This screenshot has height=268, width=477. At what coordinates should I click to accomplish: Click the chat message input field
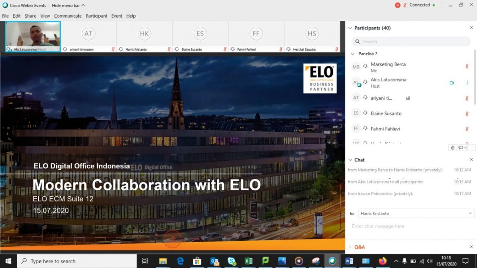point(411,226)
